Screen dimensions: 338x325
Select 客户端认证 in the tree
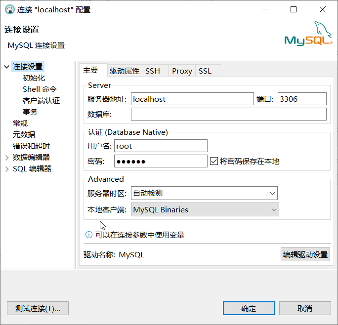41,101
